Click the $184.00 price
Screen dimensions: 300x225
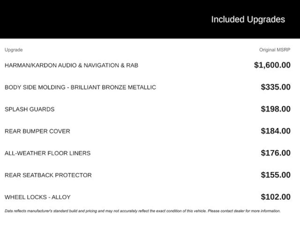(276, 131)
